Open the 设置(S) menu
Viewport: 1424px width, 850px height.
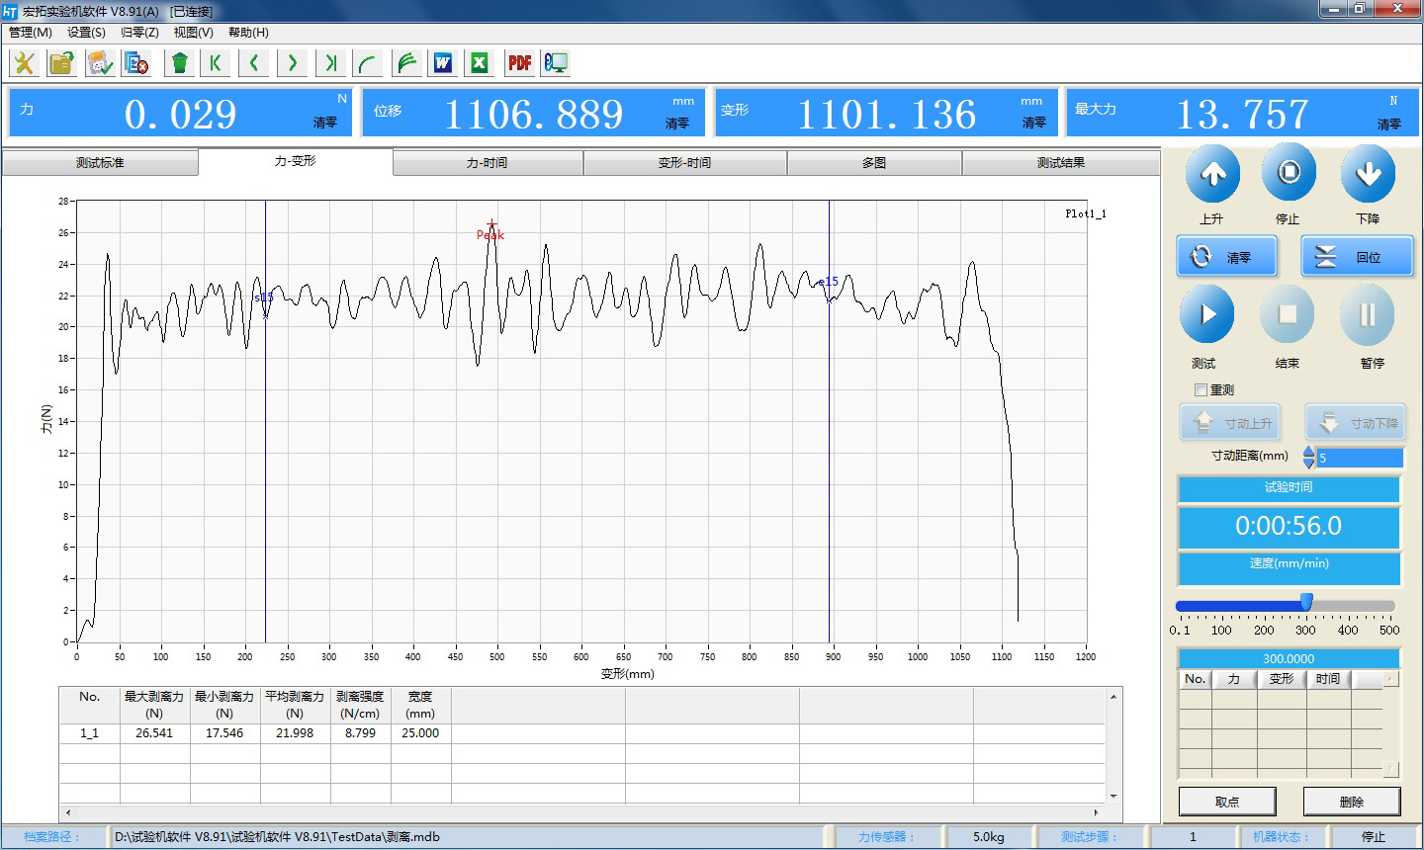(x=86, y=33)
